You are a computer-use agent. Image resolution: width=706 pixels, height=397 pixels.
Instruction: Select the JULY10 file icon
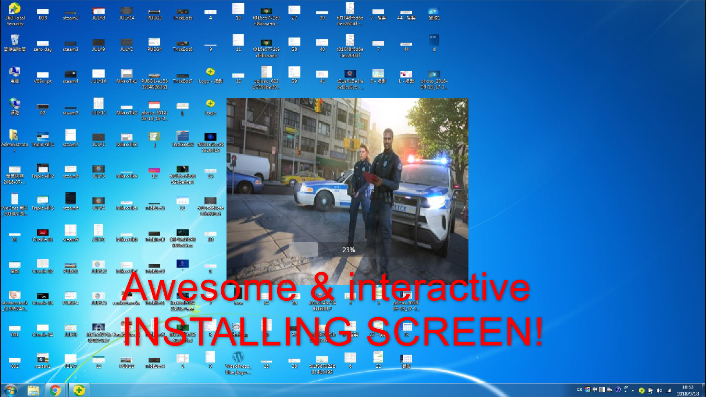(99, 76)
